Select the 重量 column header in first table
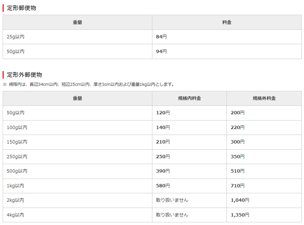The width and height of the screenshot is (304, 225). click(x=77, y=22)
